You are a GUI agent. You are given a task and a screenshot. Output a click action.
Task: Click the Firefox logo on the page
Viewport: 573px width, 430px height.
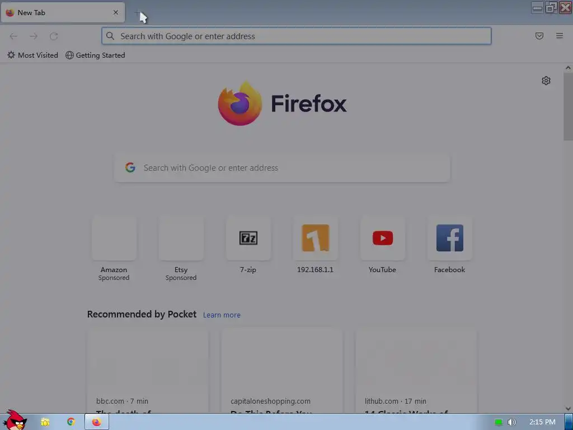click(282, 104)
